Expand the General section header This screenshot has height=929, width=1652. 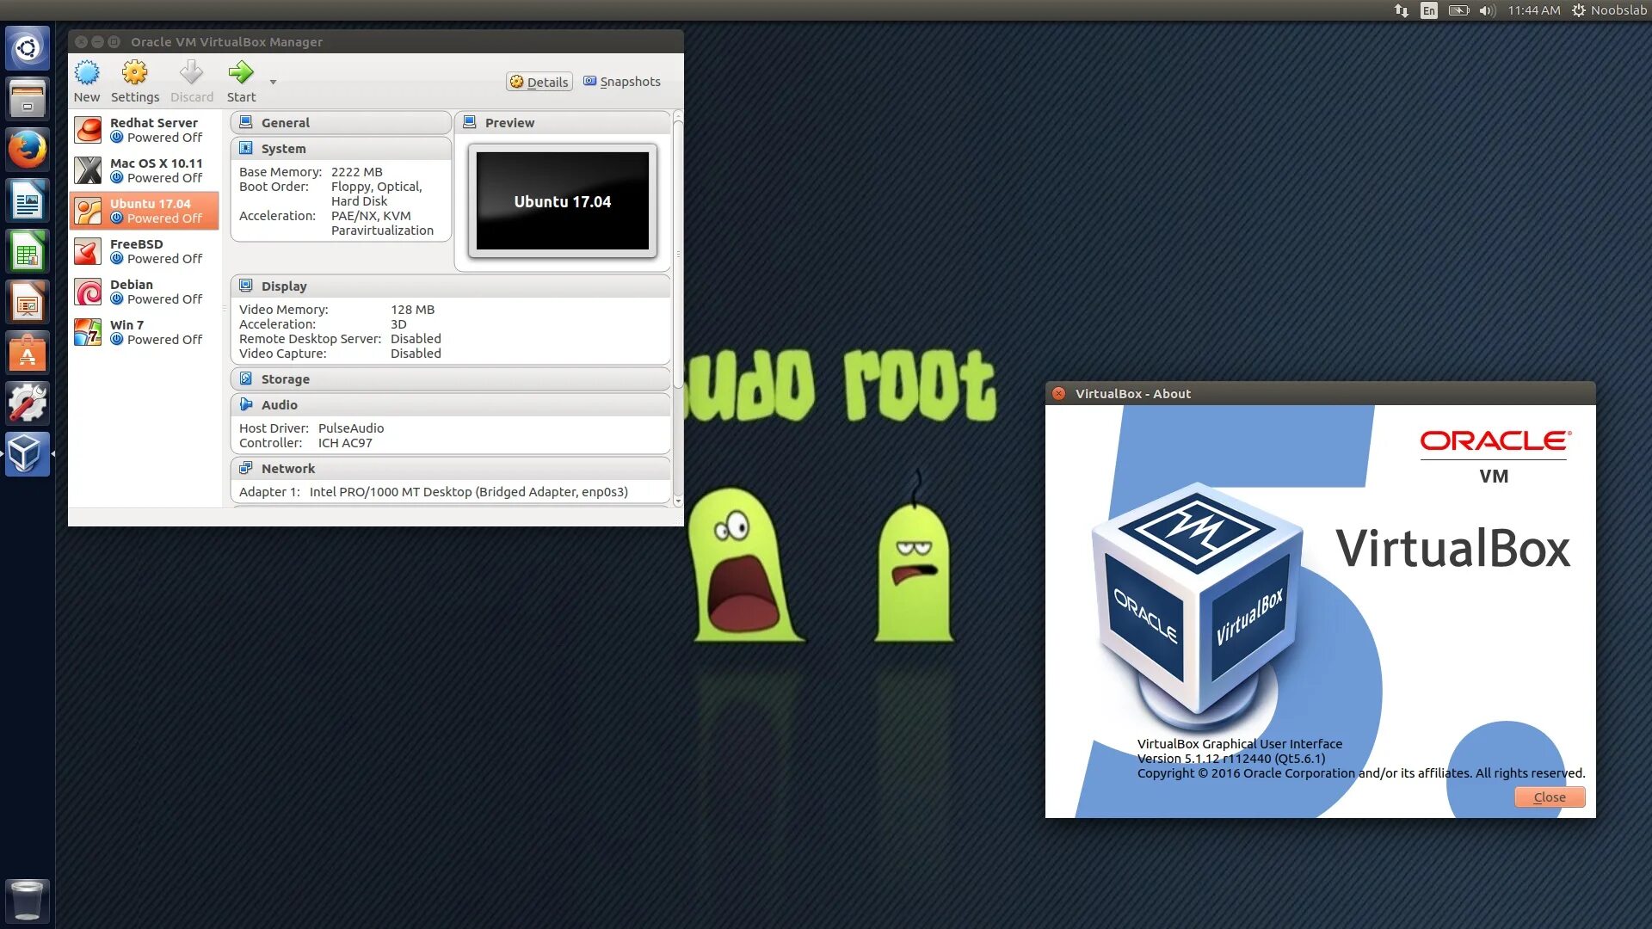[286, 123]
